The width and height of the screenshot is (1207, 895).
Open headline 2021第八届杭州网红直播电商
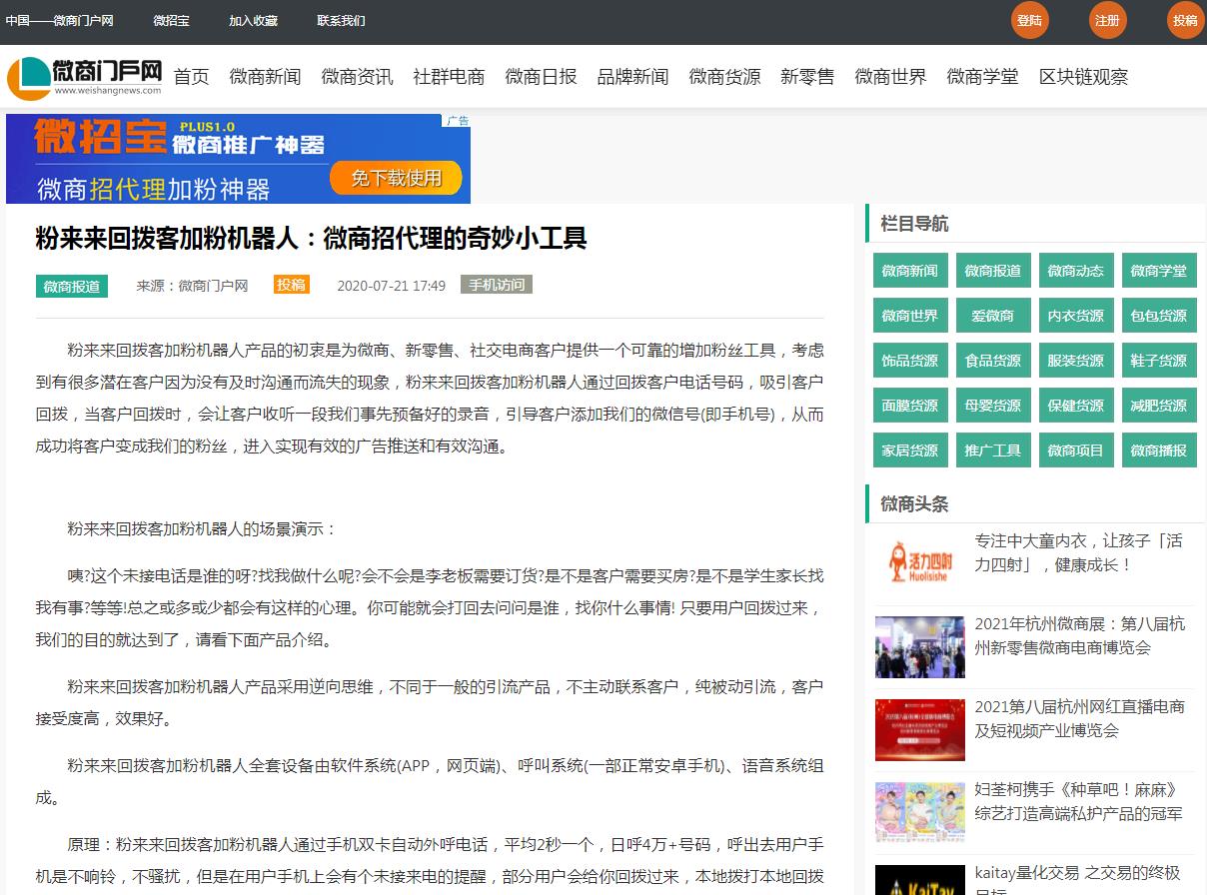click(x=1080, y=718)
